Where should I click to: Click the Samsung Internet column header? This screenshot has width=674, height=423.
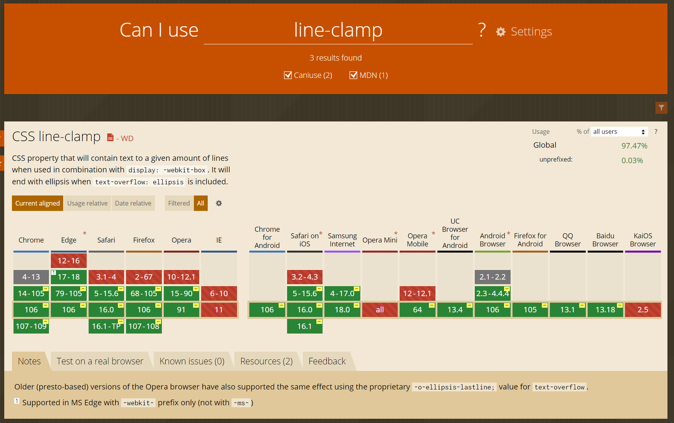(x=342, y=240)
